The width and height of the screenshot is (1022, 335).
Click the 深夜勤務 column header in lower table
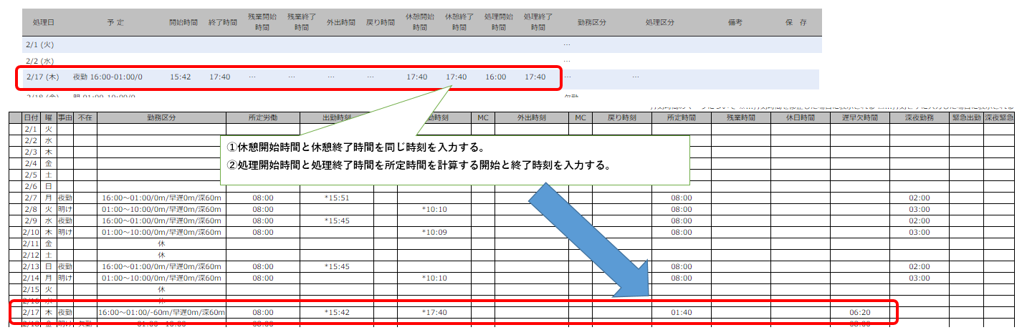pyautogui.click(x=920, y=117)
